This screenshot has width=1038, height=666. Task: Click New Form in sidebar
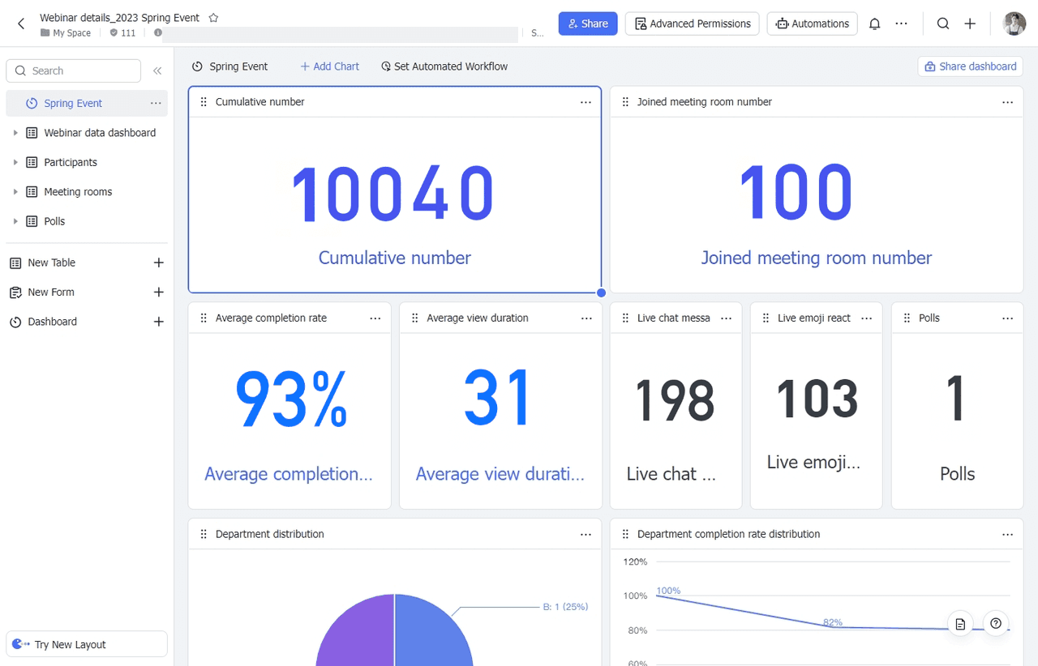tap(50, 292)
